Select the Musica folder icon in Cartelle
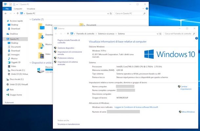This screenshot has height=131, width=200. point(41,46)
